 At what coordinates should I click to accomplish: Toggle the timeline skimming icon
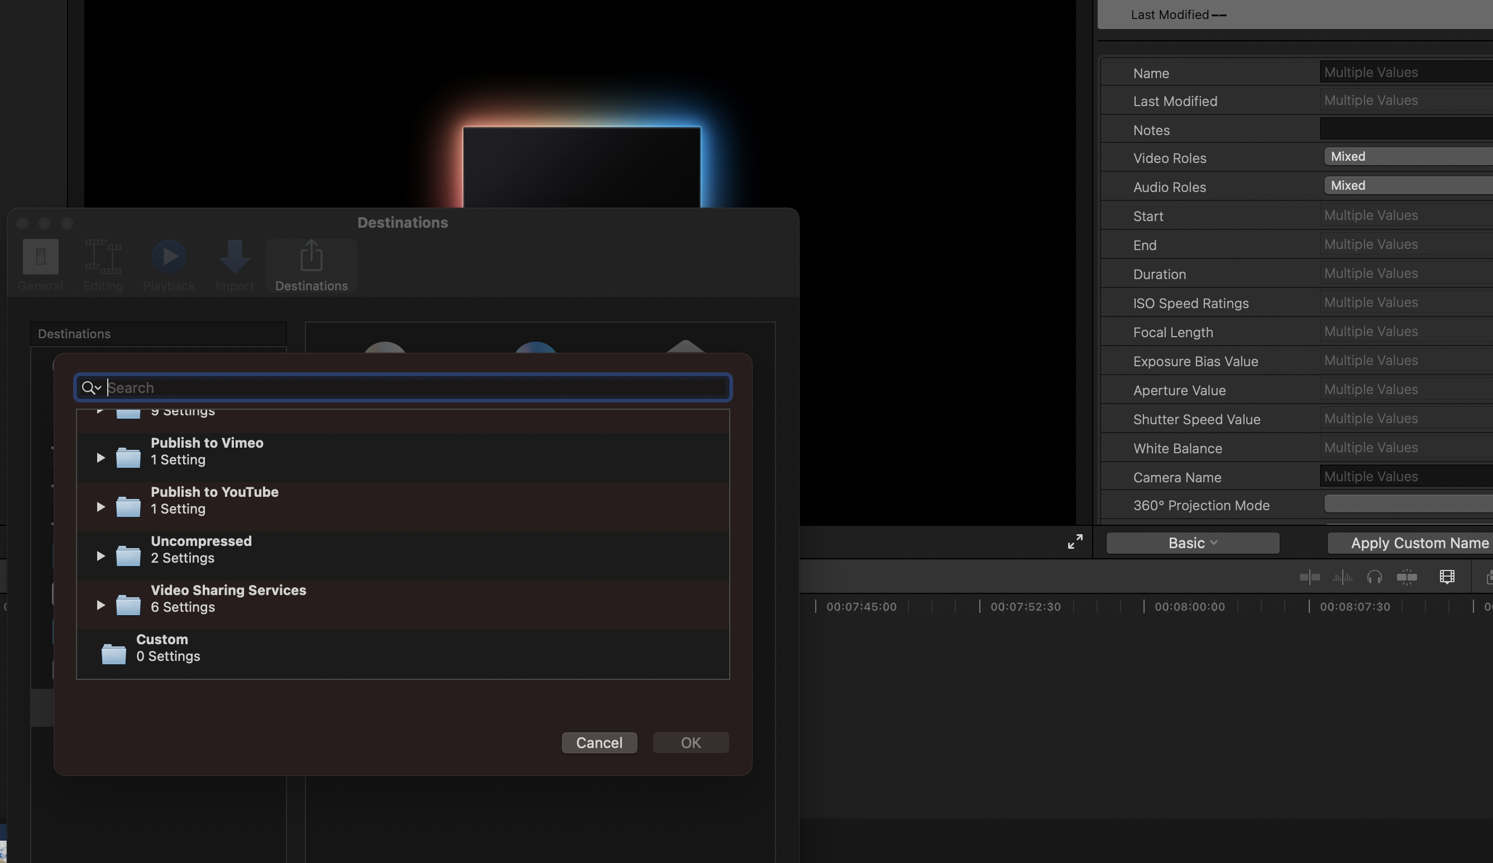tap(1309, 577)
